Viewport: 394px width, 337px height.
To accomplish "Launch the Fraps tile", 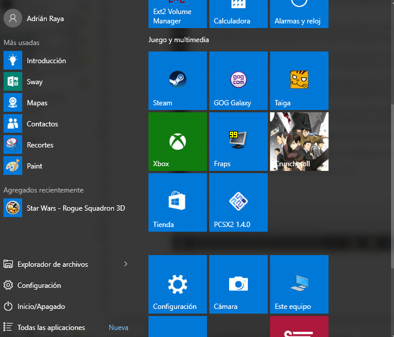I will click(x=238, y=142).
